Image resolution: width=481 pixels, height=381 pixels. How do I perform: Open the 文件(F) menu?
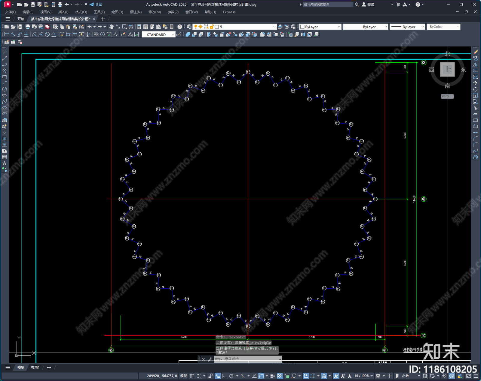pos(10,12)
